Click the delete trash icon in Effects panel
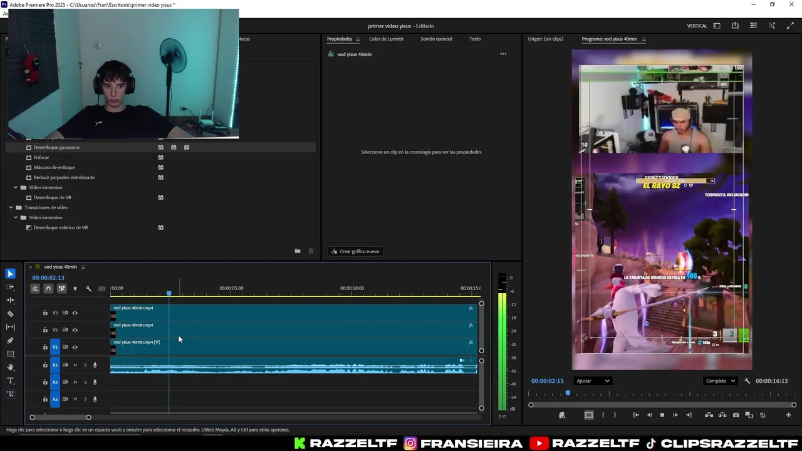The image size is (802, 451). (x=311, y=251)
